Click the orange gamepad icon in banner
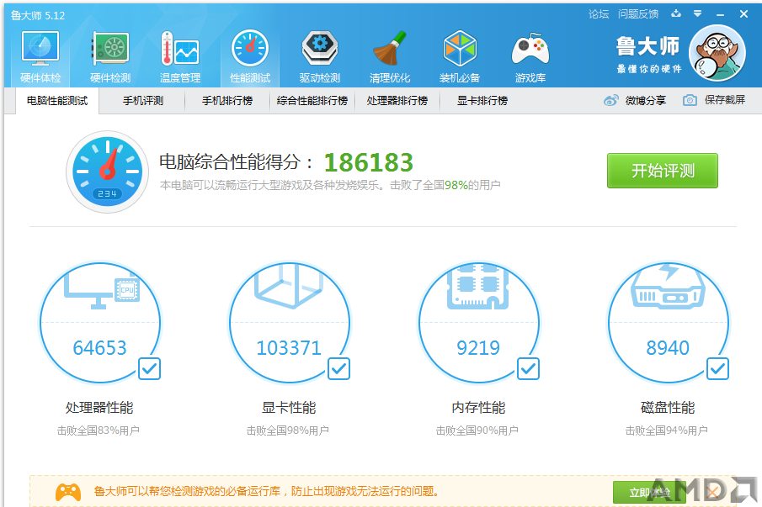Viewport: 762px width, 507px height. point(68,492)
